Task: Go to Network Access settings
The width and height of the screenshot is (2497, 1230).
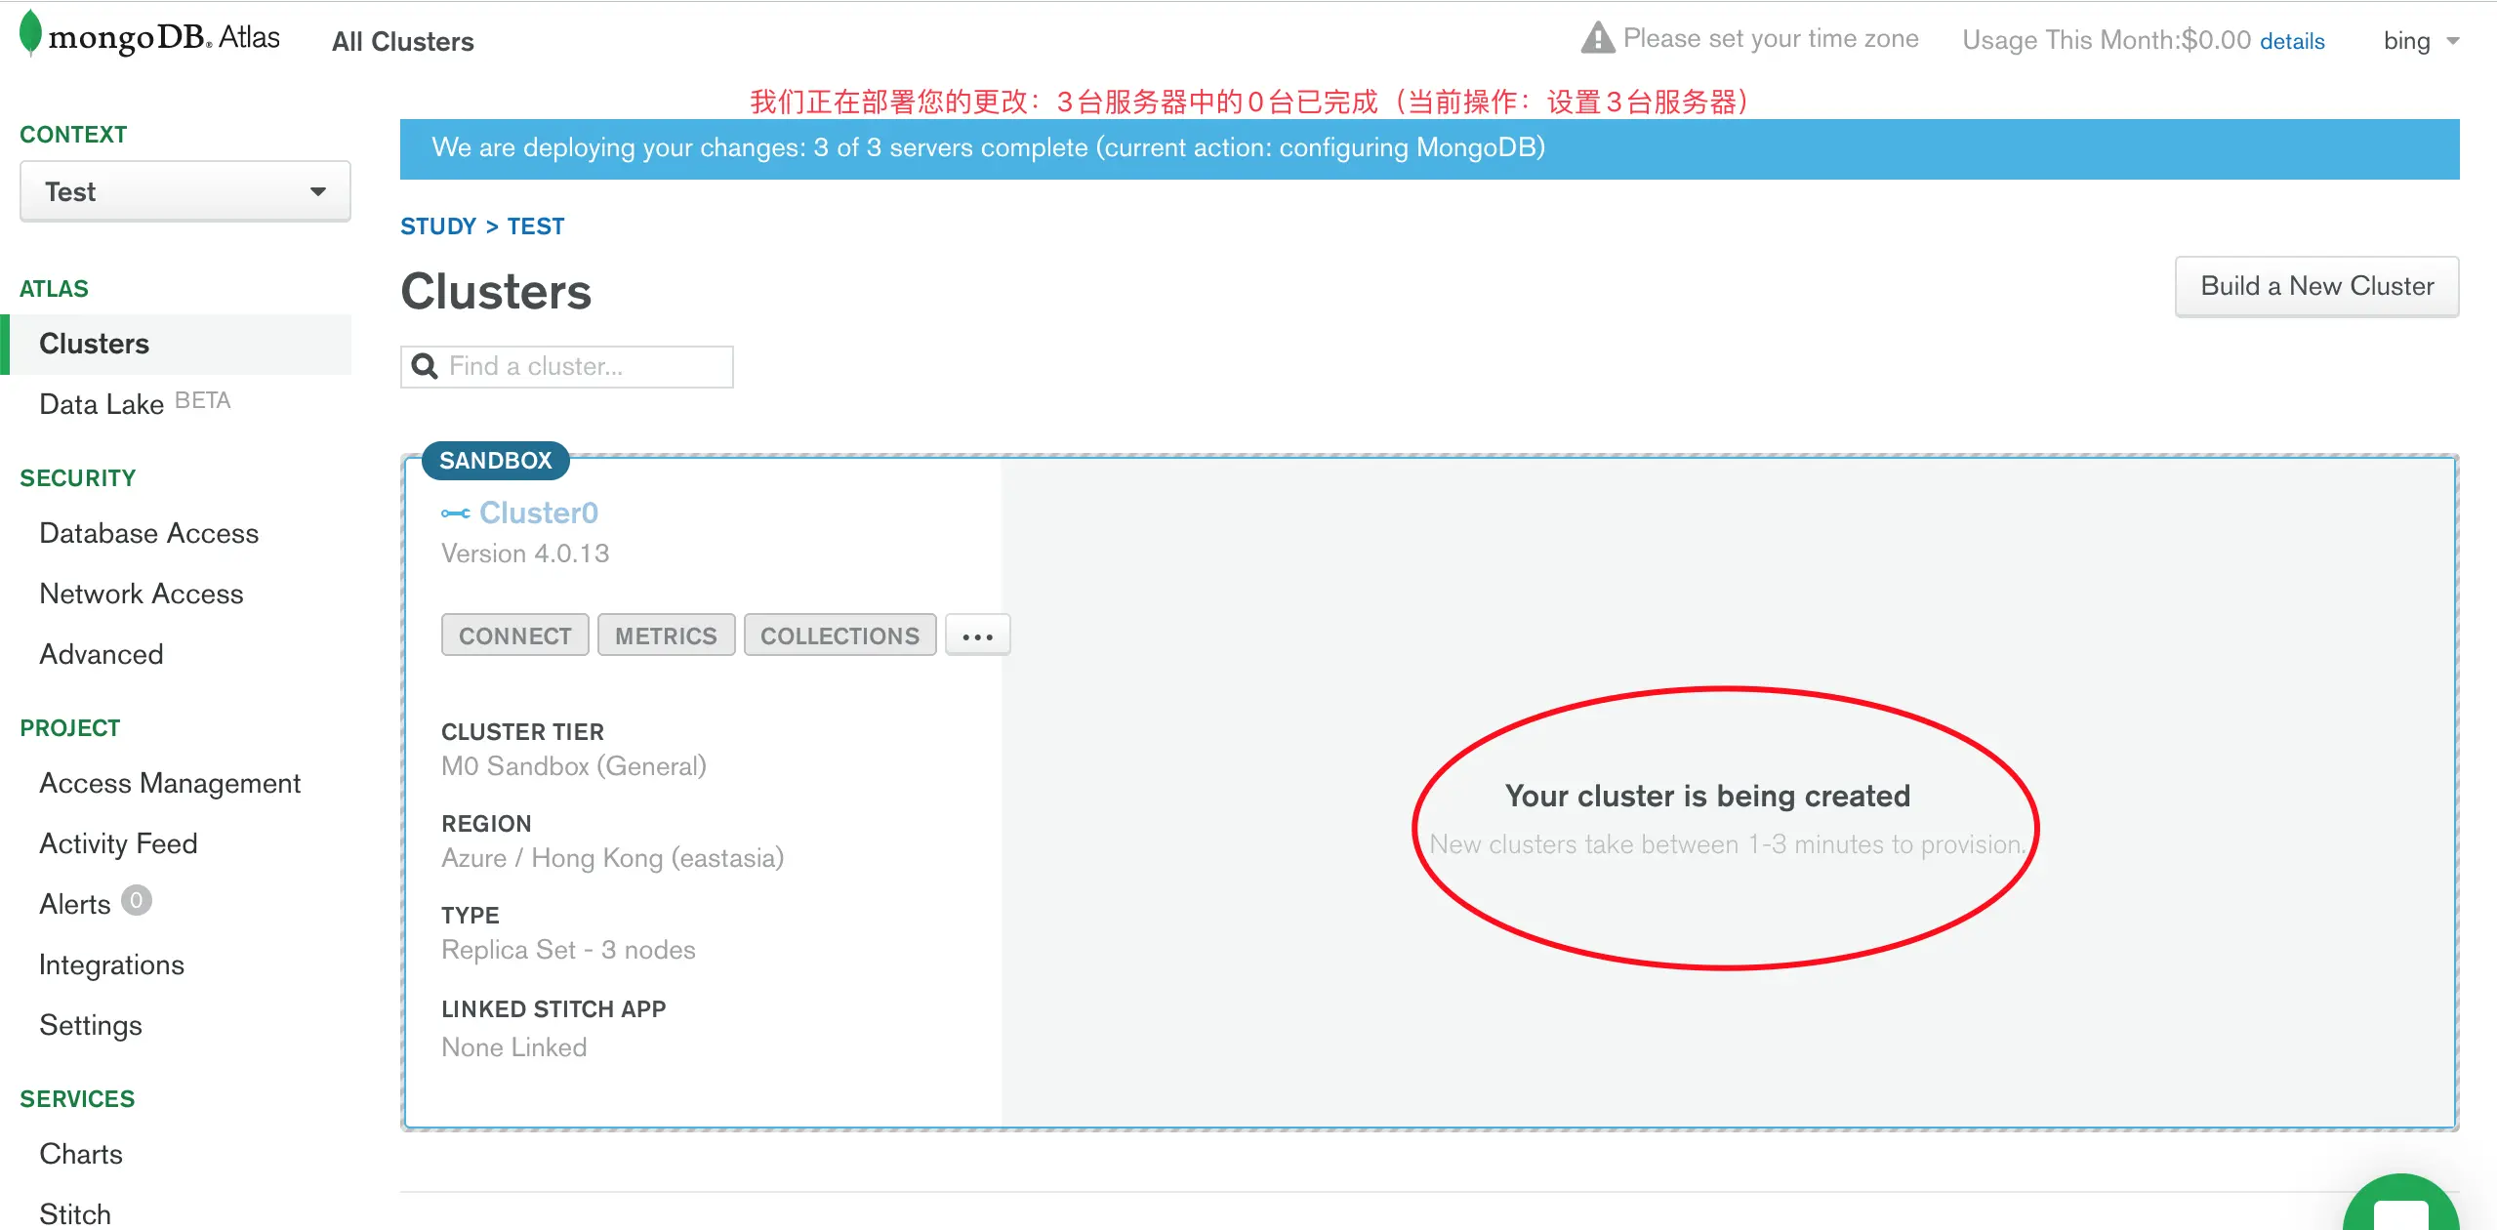Action: pos(141,594)
